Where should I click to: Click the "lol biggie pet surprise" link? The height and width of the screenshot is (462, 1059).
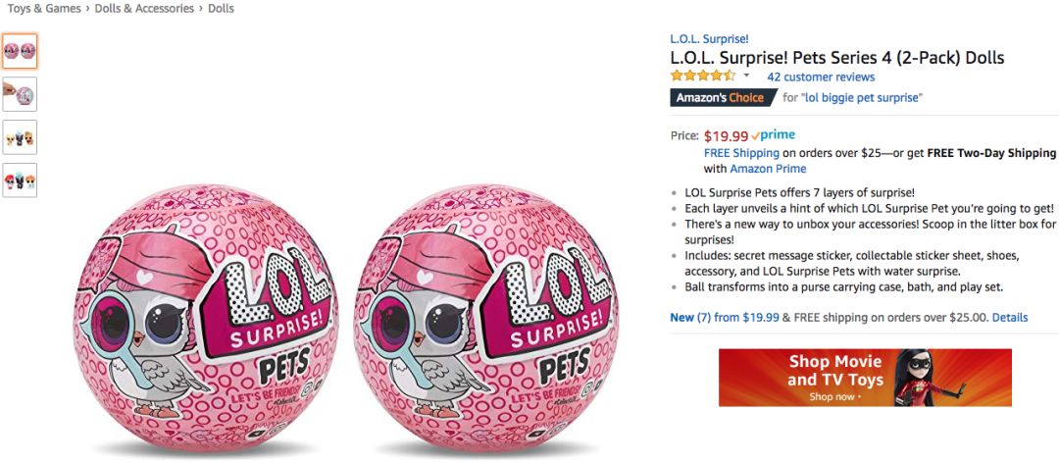(861, 97)
